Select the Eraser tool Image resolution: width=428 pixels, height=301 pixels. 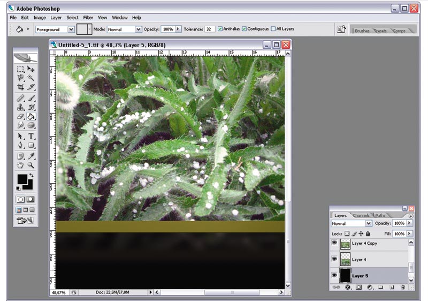coord(20,116)
